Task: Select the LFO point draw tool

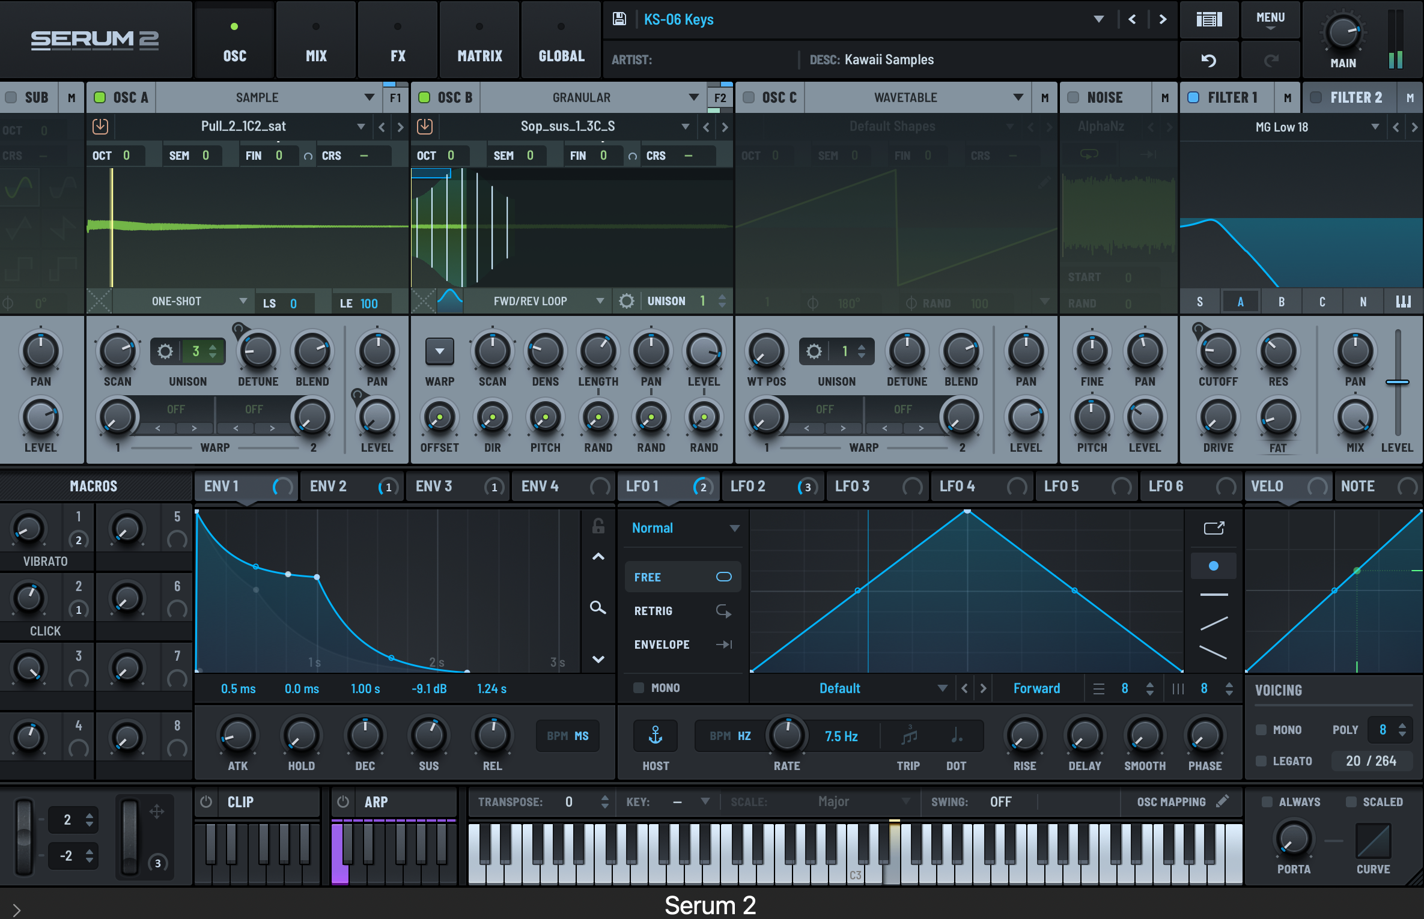Action: click(x=1214, y=566)
